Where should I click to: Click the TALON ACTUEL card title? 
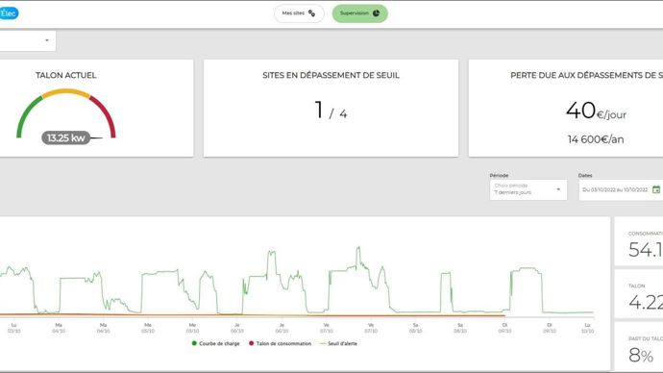66,75
